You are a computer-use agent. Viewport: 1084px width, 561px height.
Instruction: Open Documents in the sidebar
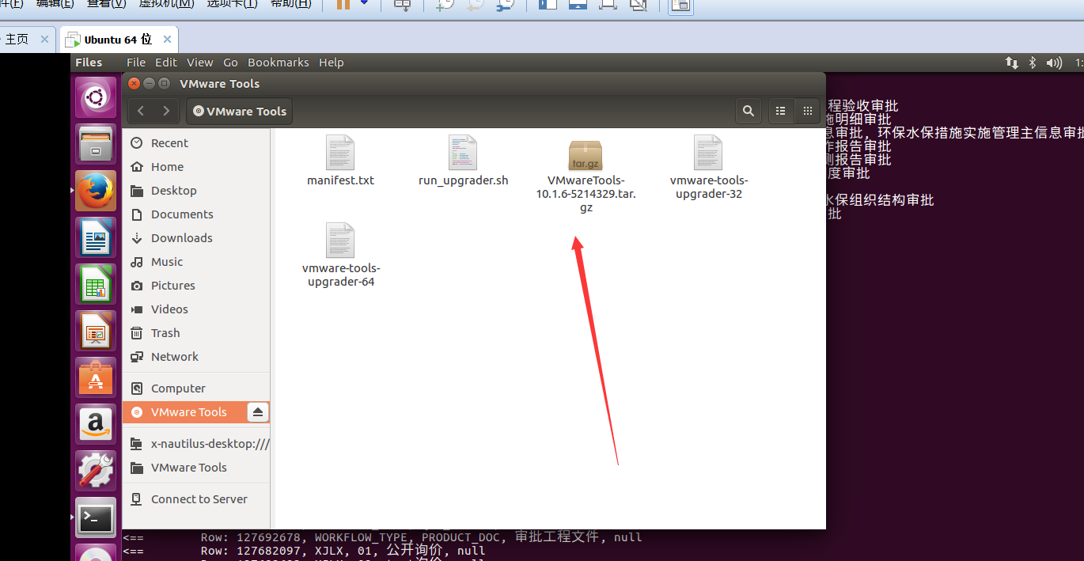pyautogui.click(x=196, y=214)
